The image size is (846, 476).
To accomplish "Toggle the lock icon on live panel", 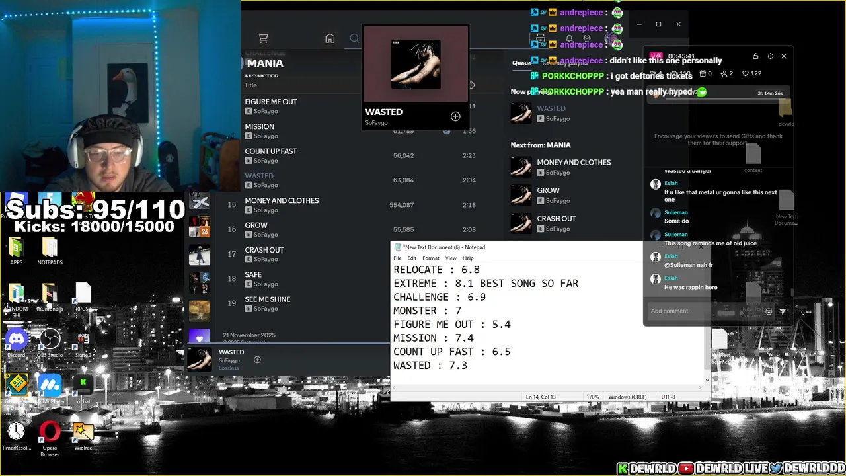I will coord(755,56).
